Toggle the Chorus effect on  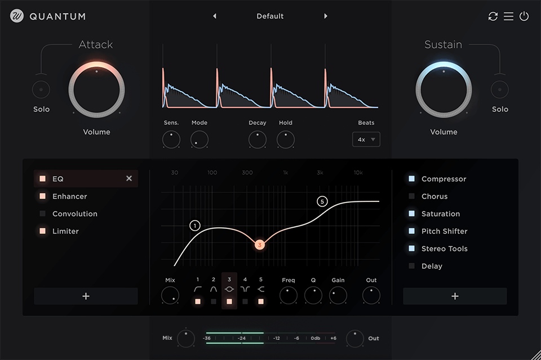[411, 196]
